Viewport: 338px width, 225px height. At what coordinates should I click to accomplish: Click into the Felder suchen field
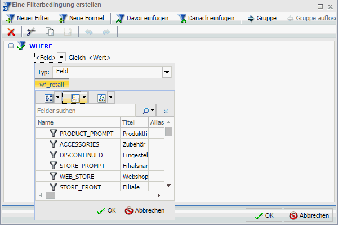pos(86,111)
